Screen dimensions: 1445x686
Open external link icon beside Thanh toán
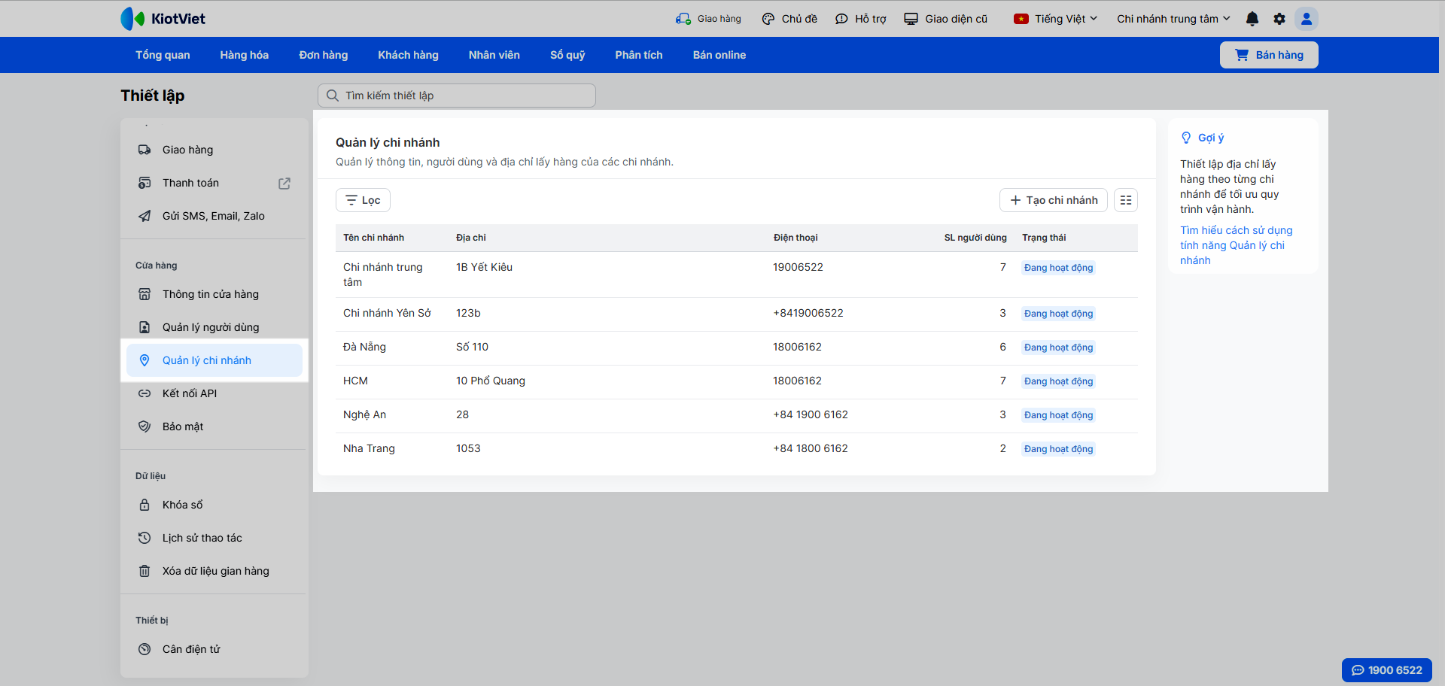284,184
